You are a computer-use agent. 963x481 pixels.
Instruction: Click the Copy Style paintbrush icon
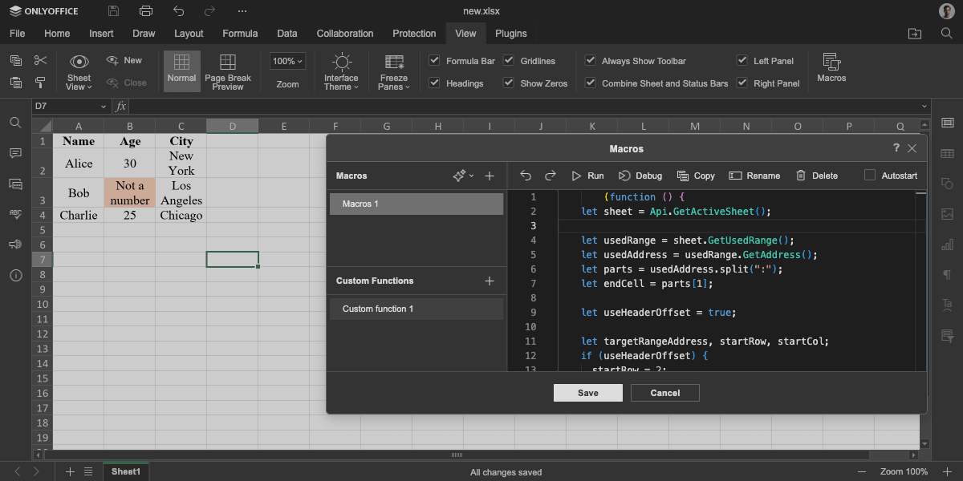(x=41, y=83)
